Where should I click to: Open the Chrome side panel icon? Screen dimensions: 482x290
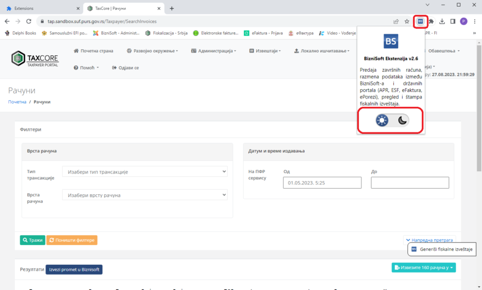[453, 21]
